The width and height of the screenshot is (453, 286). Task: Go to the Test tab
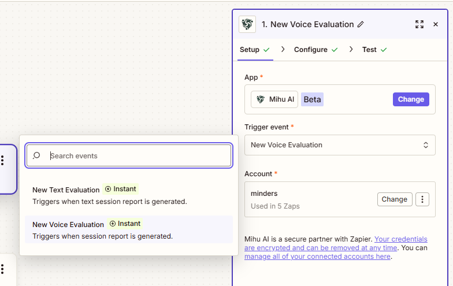pos(374,50)
